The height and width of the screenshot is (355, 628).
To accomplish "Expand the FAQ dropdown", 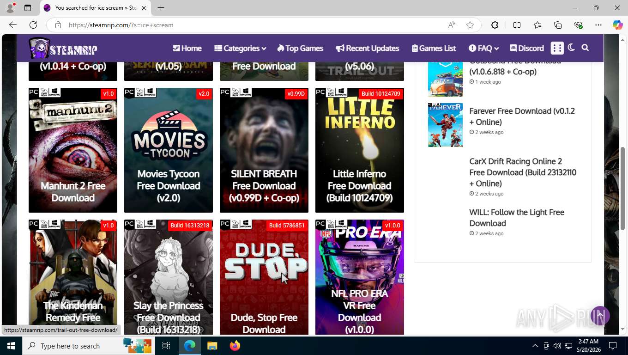I will [483, 48].
